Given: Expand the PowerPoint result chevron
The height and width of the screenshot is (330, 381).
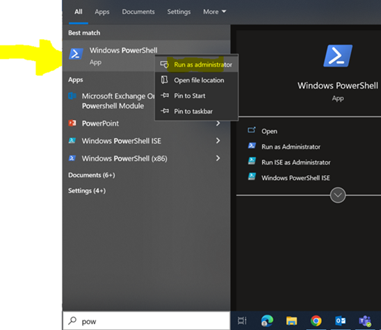Looking at the screenshot, I should click(218, 124).
